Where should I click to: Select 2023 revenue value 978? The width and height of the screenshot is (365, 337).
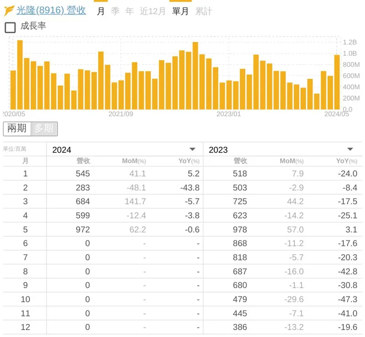coord(240,230)
